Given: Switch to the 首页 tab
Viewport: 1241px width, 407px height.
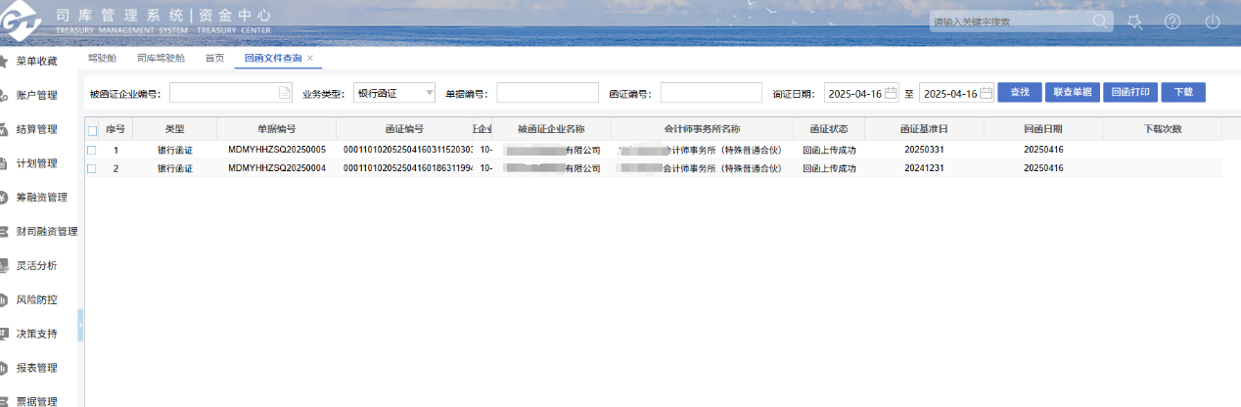Looking at the screenshot, I should (214, 59).
